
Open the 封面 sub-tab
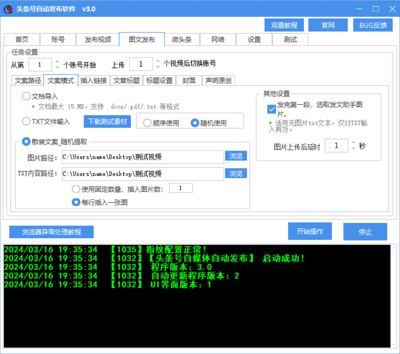[189, 81]
